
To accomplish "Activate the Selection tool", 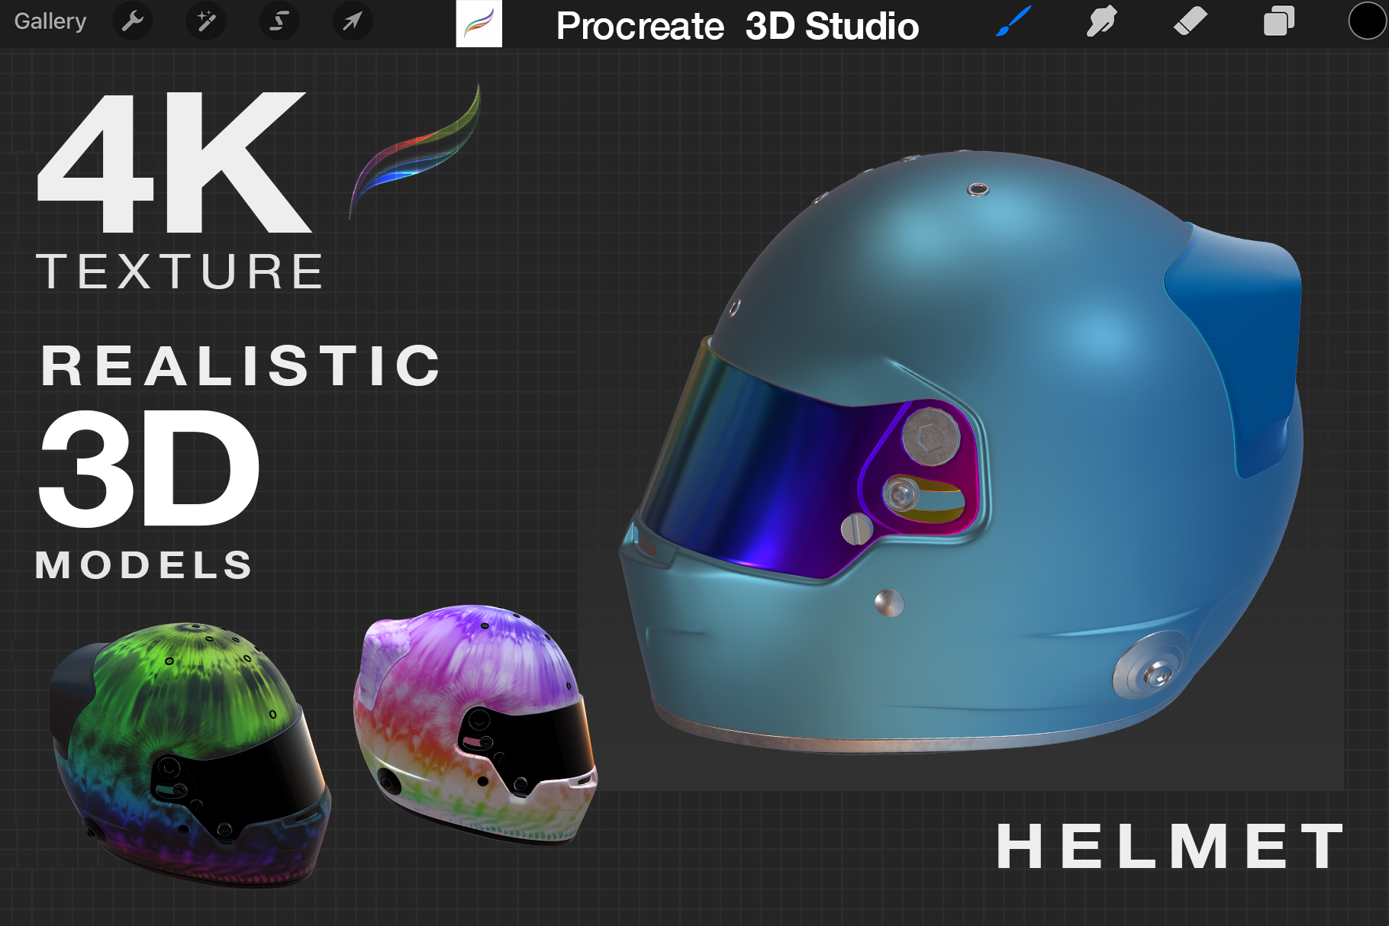I will pos(279,21).
